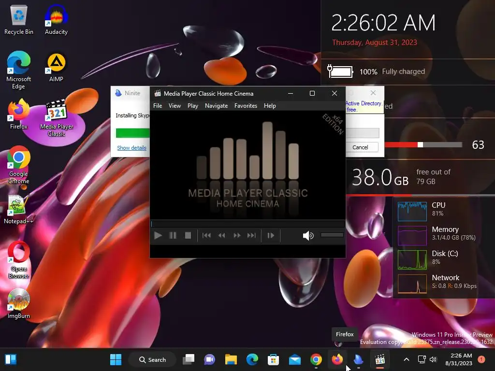This screenshot has height=371, width=495.
Task: Open the Help menu
Action: click(270, 106)
